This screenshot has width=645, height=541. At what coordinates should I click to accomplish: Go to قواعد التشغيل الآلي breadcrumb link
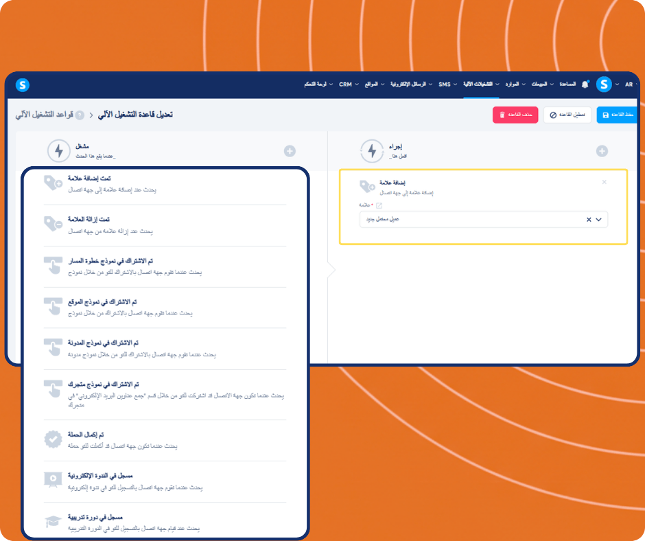(x=45, y=115)
